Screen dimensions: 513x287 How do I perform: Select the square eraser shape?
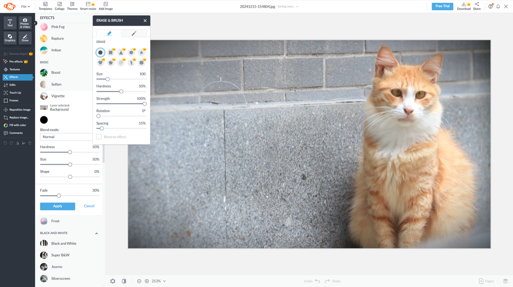pyautogui.click(x=111, y=53)
